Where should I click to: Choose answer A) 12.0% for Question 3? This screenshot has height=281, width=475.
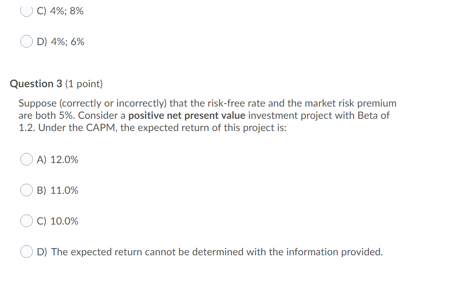[x=26, y=159]
